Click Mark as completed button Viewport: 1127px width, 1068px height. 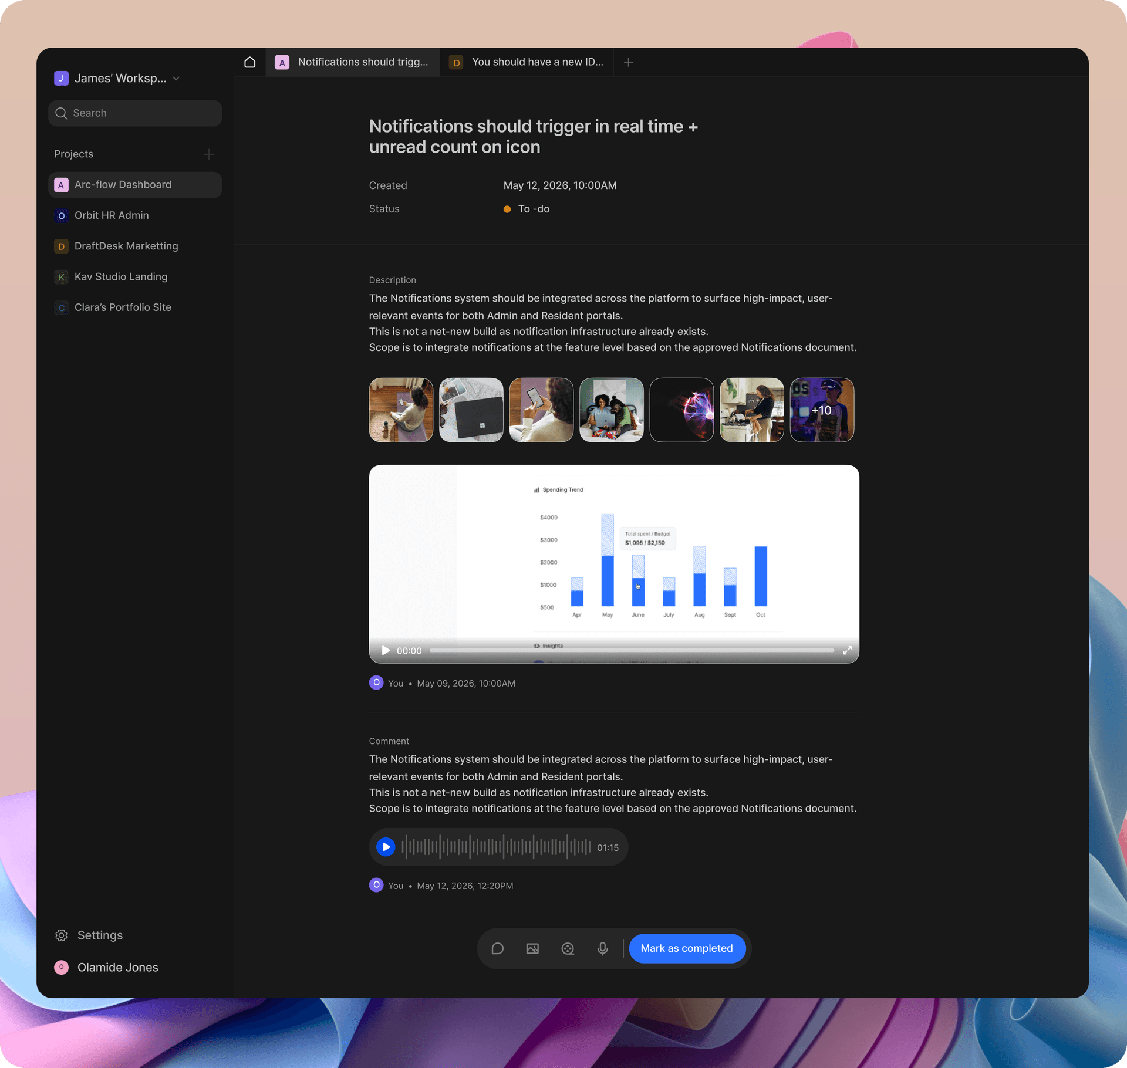pos(687,949)
